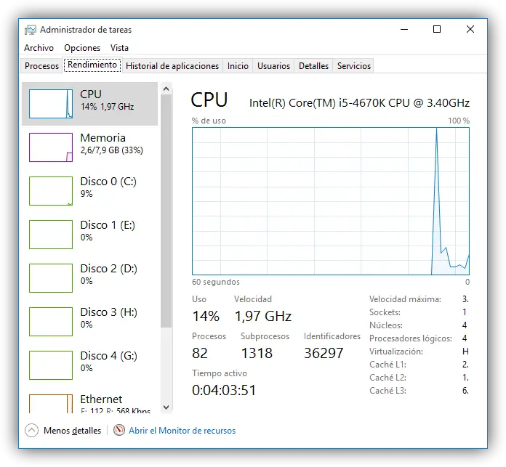Close the Administrador de tareas window

(x=470, y=29)
